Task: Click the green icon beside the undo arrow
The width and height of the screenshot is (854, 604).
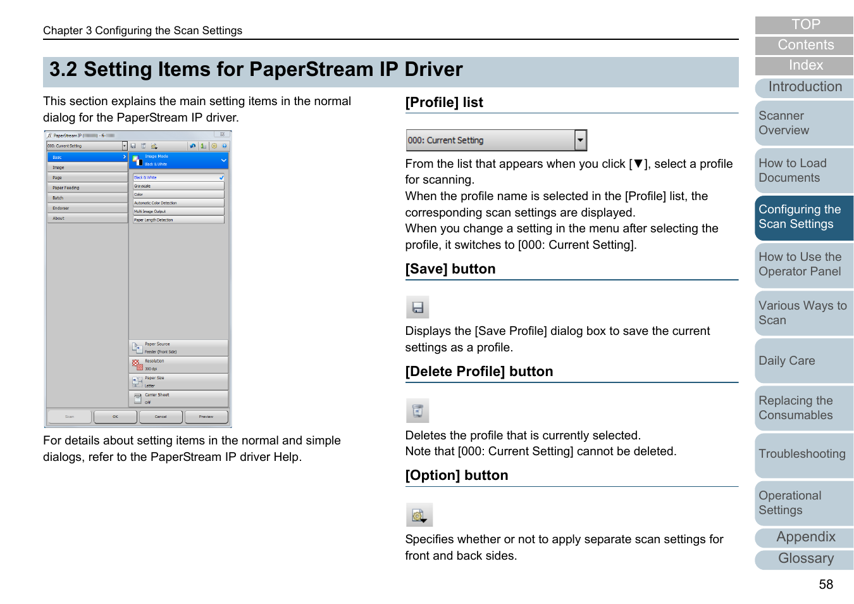Action: coord(203,146)
